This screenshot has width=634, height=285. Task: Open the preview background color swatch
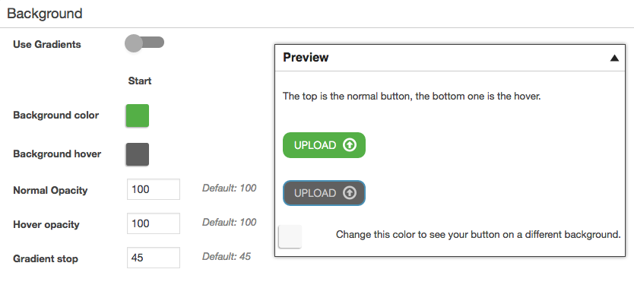coord(290,236)
